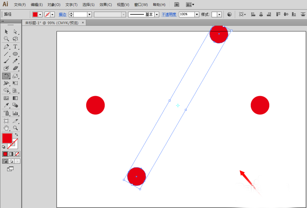Screen dimensions: 307x208
Task: Switch paint mode to Gradient
Action: 11,154
